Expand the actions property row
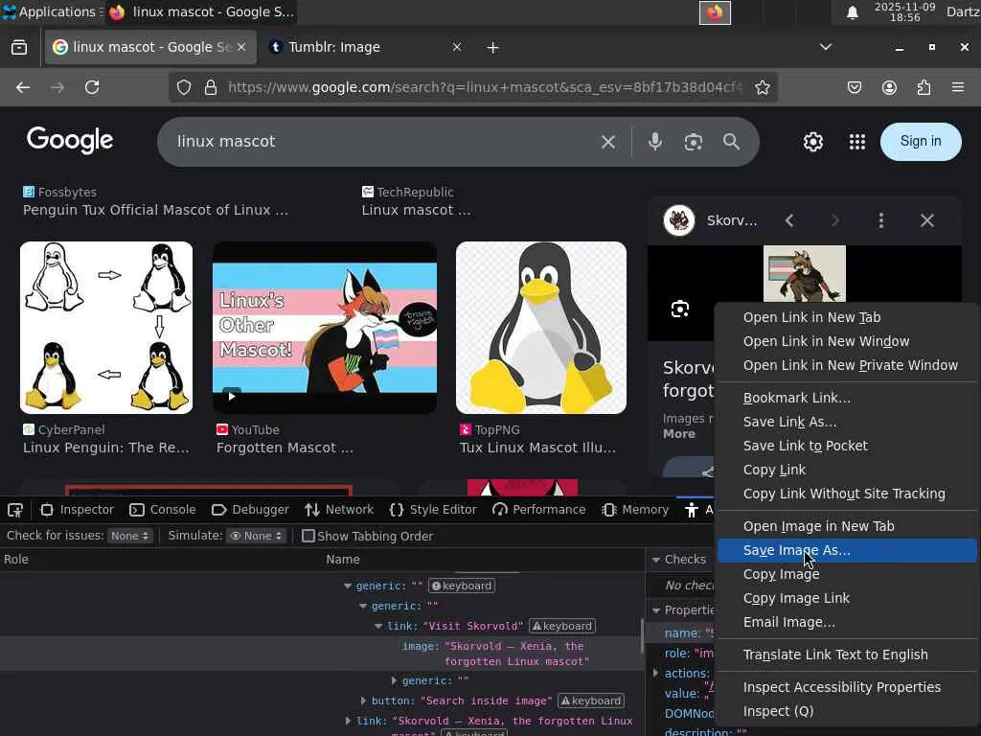 click(x=655, y=674)
